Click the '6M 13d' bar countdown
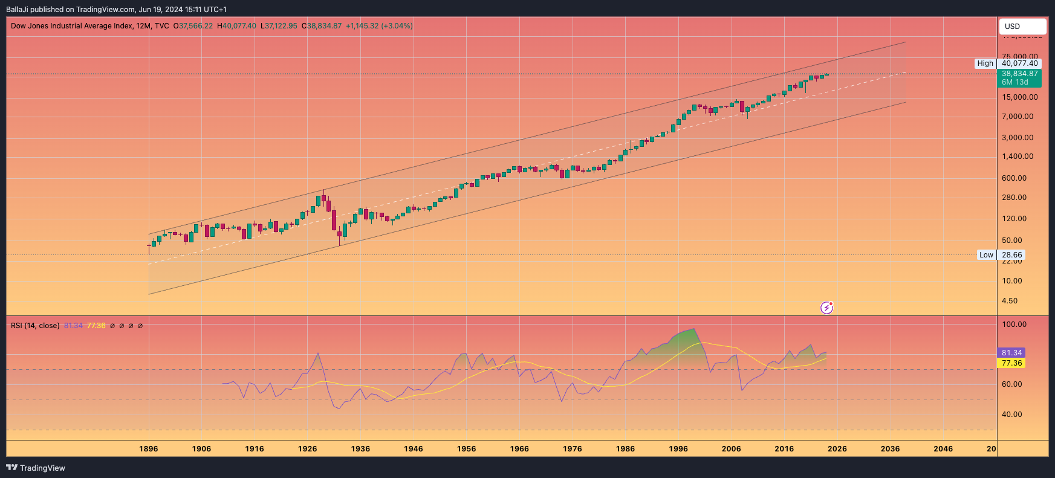 click(1014, 82)
